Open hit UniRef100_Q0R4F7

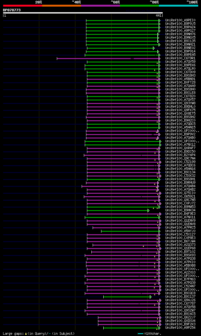[x=180, y=148]
